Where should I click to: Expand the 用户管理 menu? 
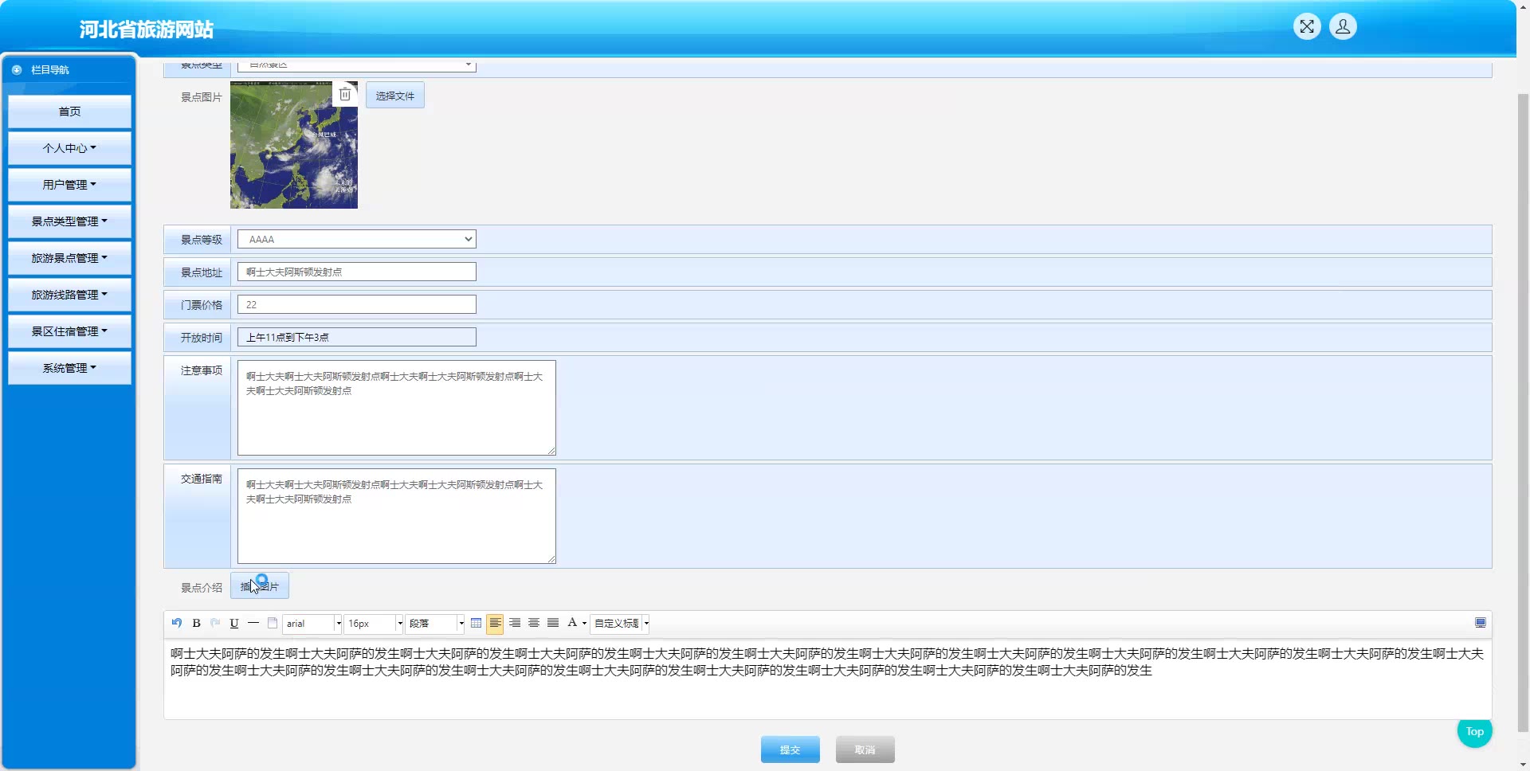point(70,185)
